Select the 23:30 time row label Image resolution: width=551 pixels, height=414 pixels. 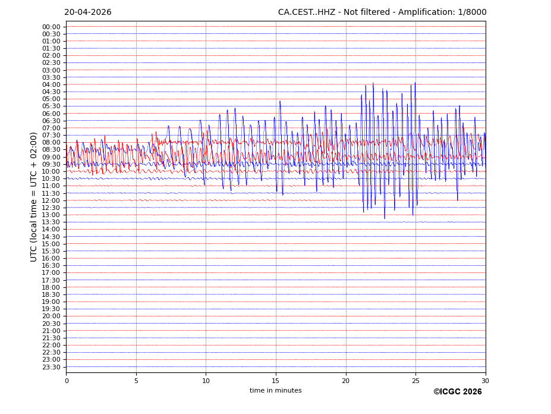tap(51, 367)
